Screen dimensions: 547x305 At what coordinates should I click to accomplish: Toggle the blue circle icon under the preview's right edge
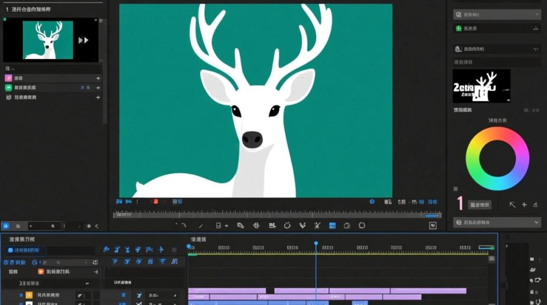click(372, 202)
